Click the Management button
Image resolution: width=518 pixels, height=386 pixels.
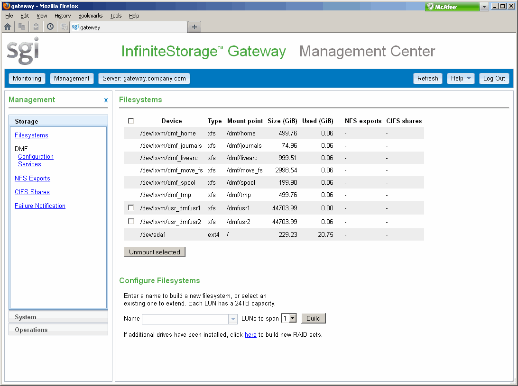tap(72, 79)
